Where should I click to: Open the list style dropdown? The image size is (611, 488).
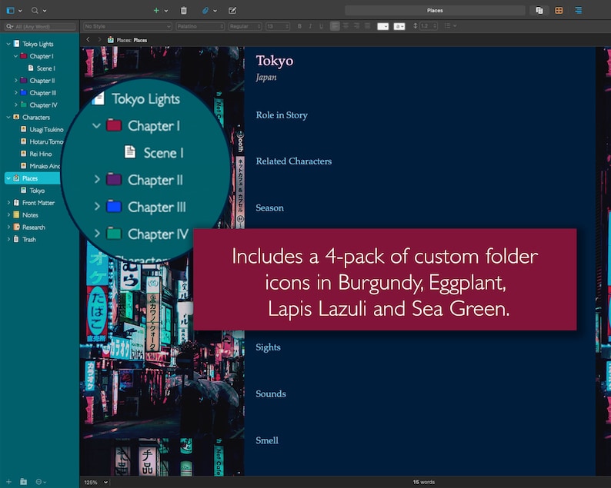click(x=450, y=26)
